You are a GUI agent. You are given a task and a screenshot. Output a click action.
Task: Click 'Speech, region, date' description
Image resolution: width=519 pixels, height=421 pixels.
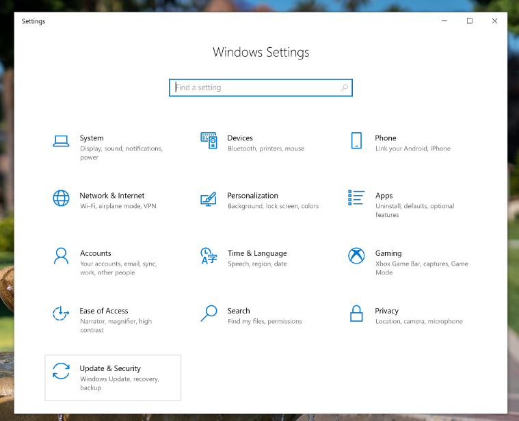click(257, 264)
